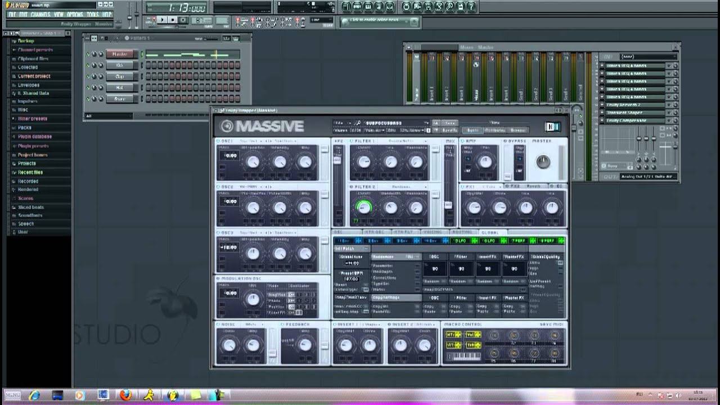Click the Windows Media Player taskbar icon
720x405 pixels.
(79, 395)
